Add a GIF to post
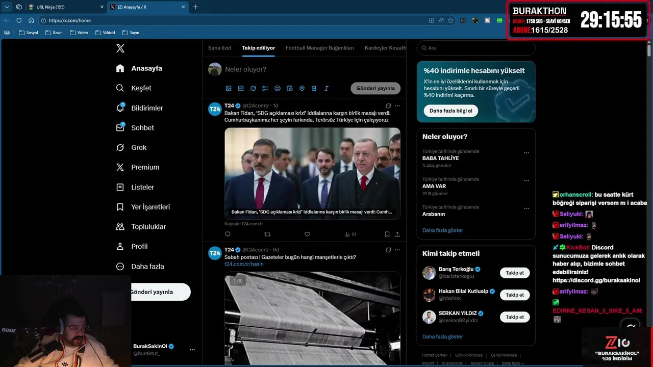653x367 pixels. coord(241,88)
